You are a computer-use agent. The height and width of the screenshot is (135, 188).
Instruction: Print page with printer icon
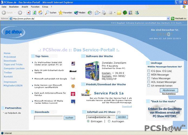click(x=104, y=13)
